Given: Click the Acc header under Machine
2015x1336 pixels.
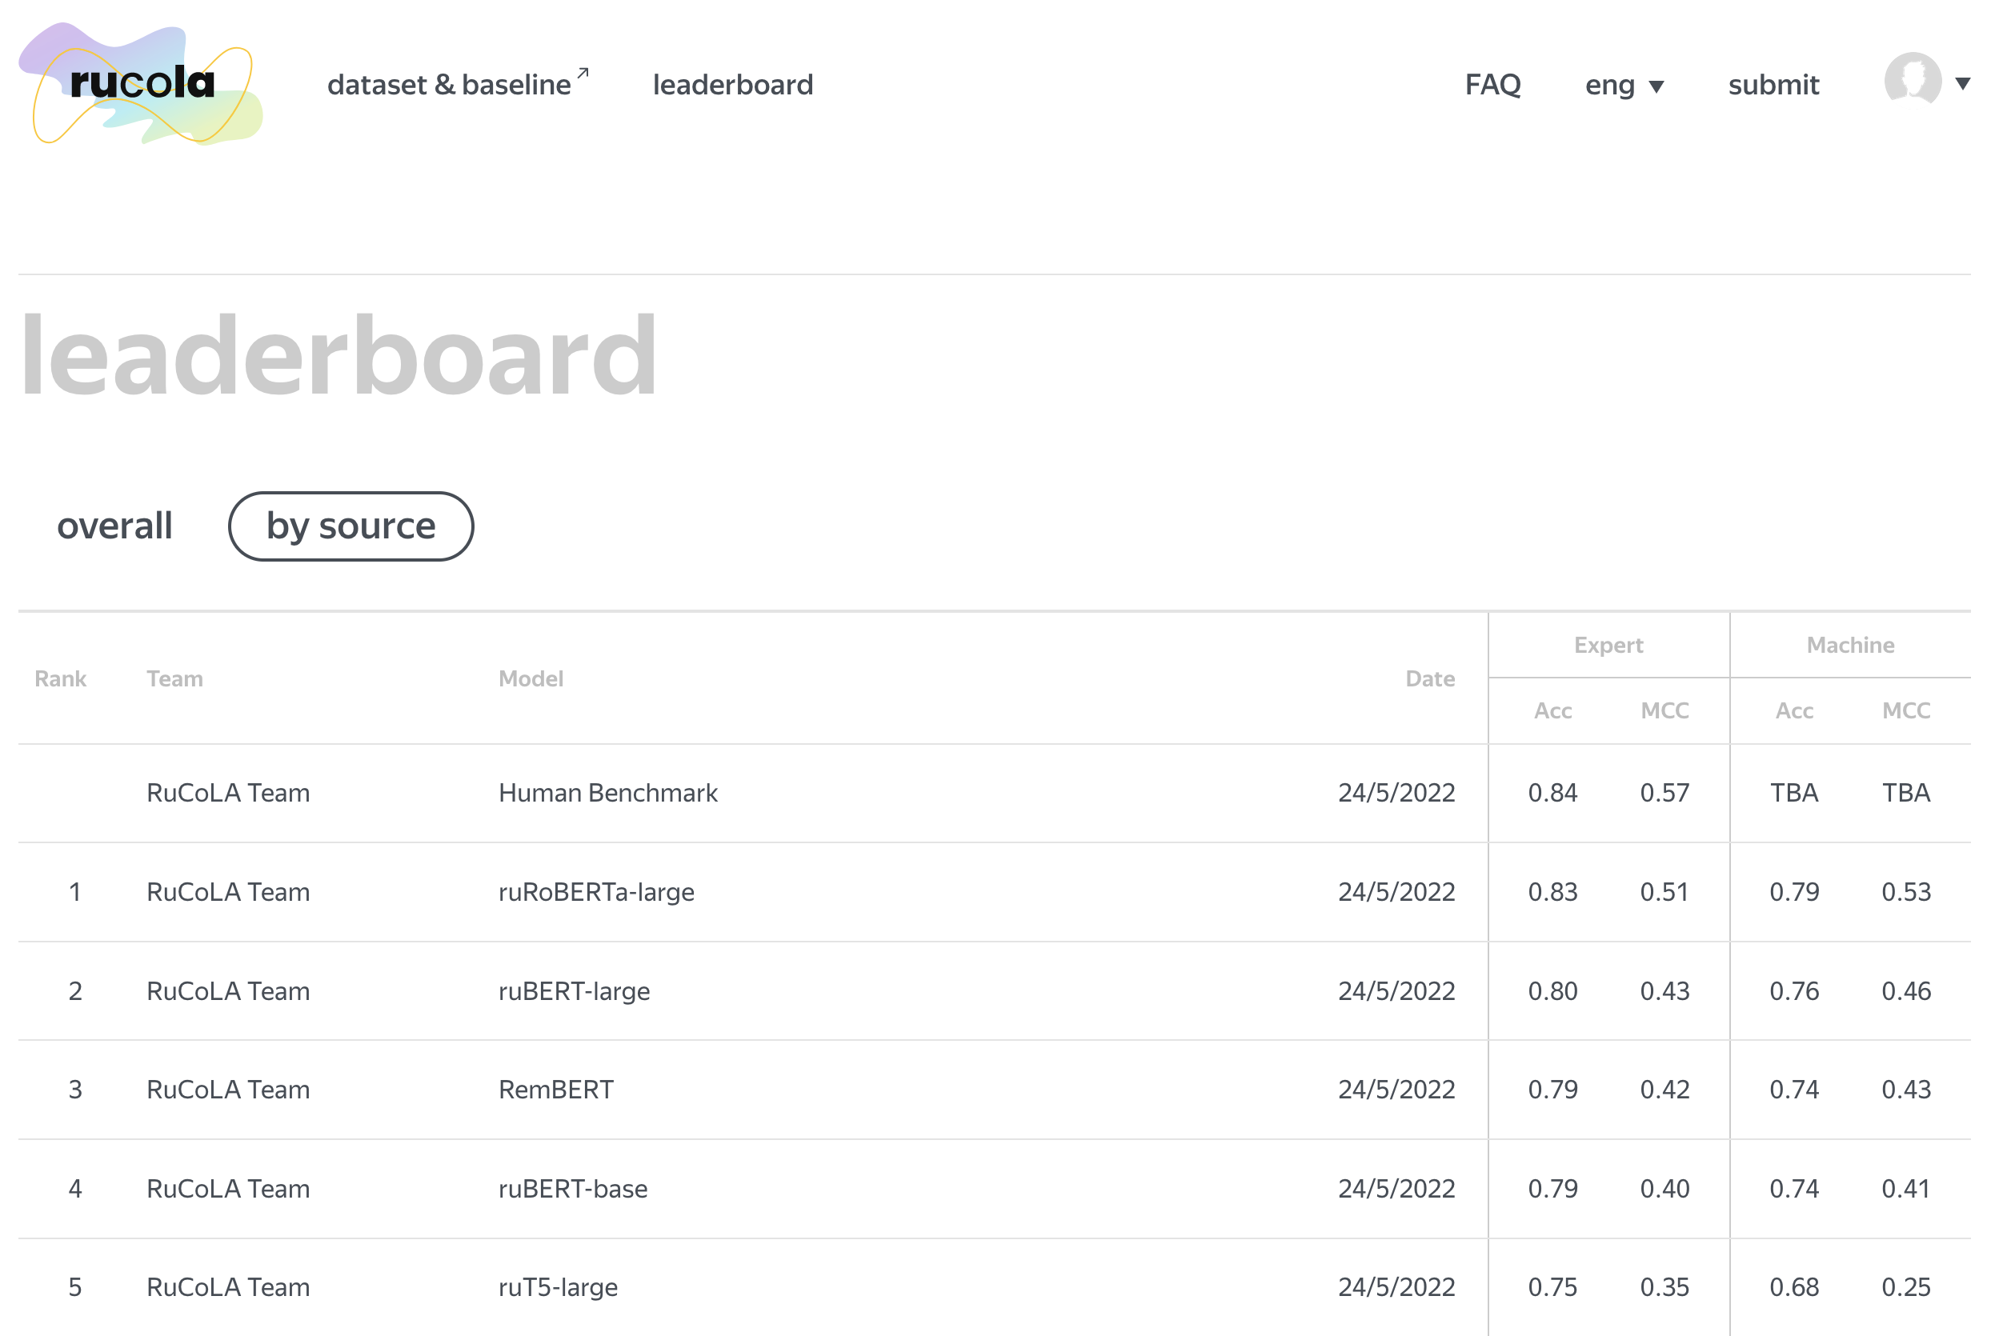Looking at the screenshot, I should [x=1794, y=710].
